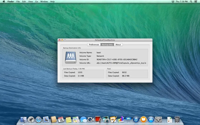
Task: Click the Spotlight search magnifier icon
Action: tap(191, 1)
